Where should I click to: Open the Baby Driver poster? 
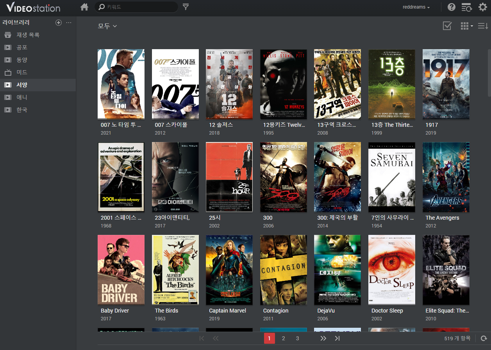[121, 270]
